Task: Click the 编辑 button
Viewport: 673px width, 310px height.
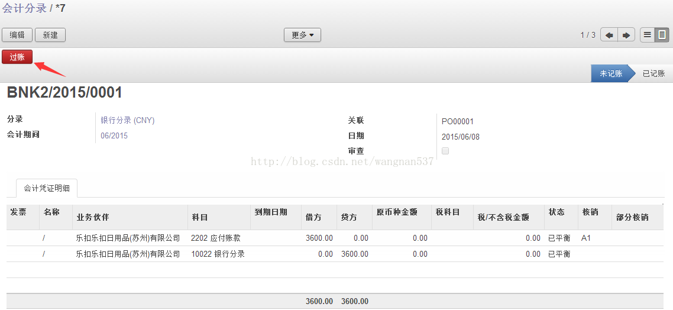Action: [17, 35]
